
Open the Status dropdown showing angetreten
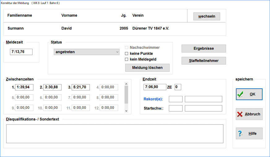pyautogui.click(x=87, y=52)
